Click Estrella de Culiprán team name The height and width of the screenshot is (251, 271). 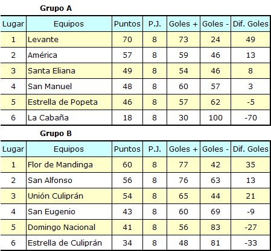(x=65, y=243)
